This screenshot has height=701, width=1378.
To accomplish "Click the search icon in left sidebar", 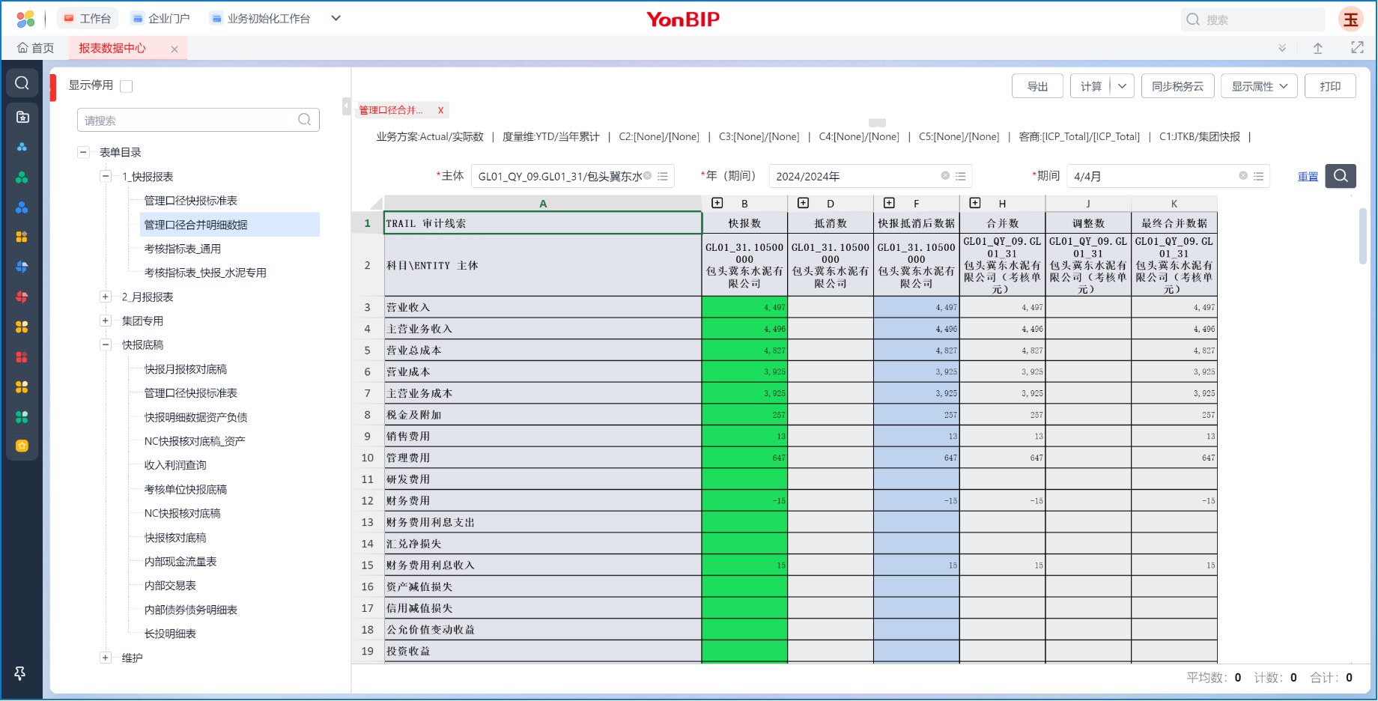I will pos(22,83).
